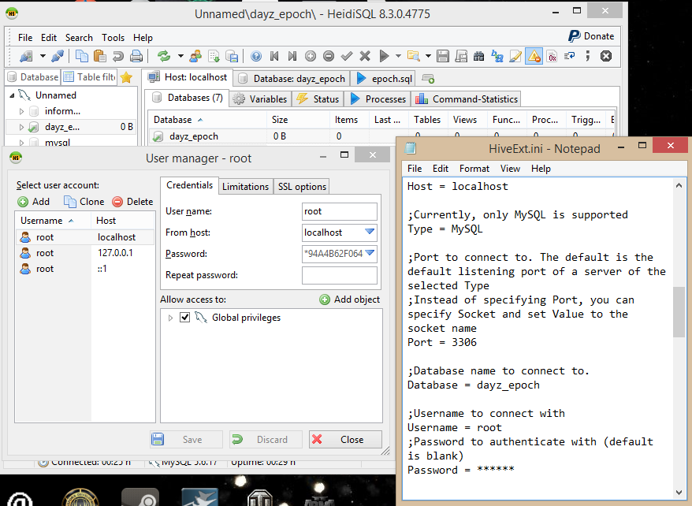Click the Save floppy disk icon in main toolbar
The image size is (692, 506).
(443, 56)
